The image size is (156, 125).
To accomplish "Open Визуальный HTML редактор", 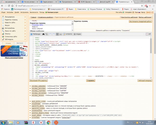I will (38, 80).
